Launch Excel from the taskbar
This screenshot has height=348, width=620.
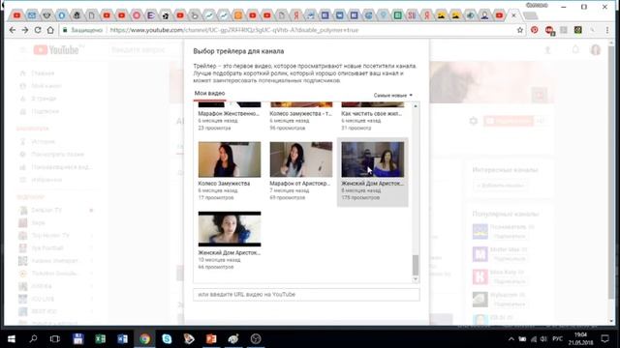point(101,339)
